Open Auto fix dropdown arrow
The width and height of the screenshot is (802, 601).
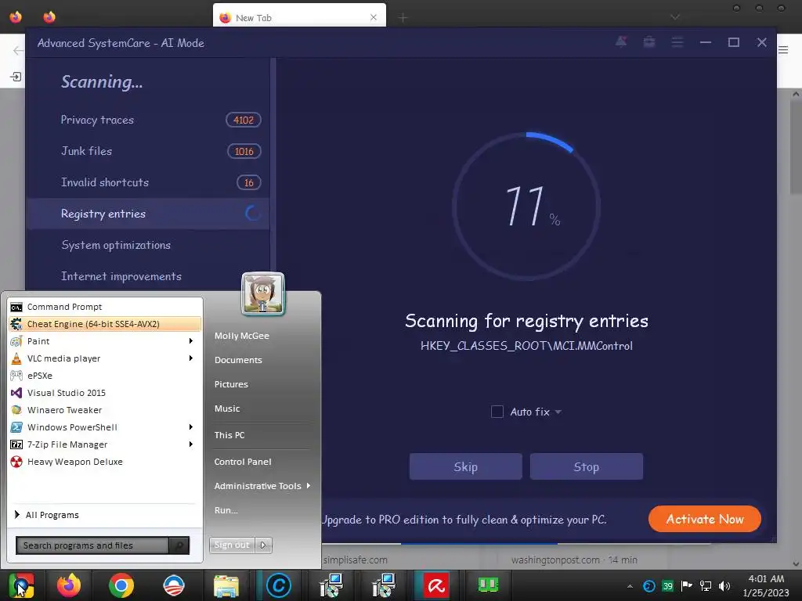click(558, 412)
